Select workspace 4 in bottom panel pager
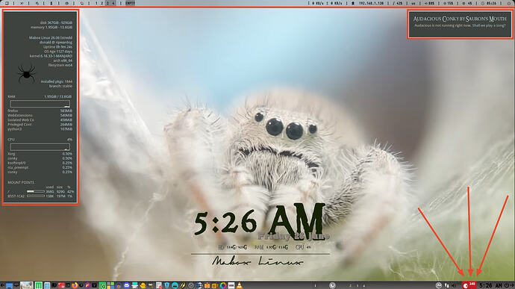This screenshot has height=289, width=515. click(364, 286)
